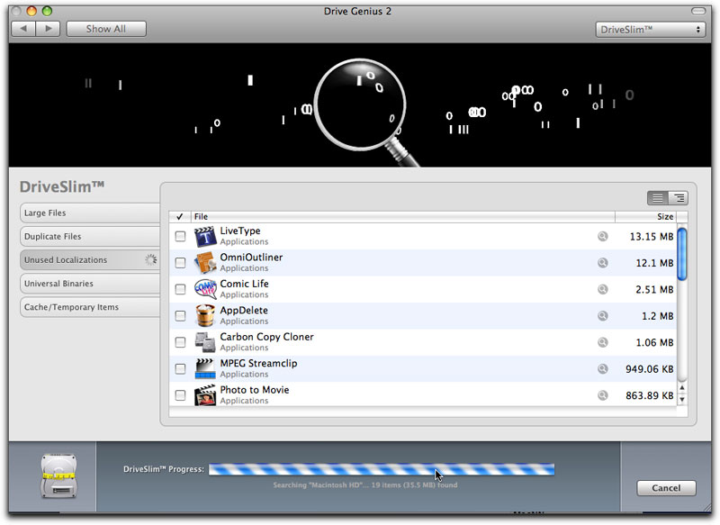The image size is (720, 525).
Task: Click the Show All button
Action: [106, 29]
